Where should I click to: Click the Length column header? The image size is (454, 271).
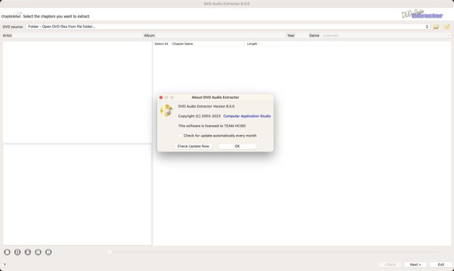click(x=252, y=44)
